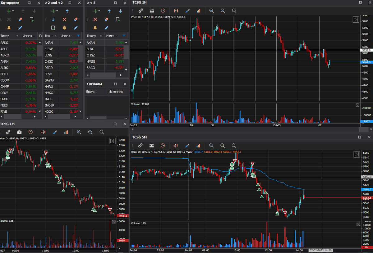Maximize the Сигналы panel
Image resolution: width=373 pixels, height=253 pixels.
116,84
